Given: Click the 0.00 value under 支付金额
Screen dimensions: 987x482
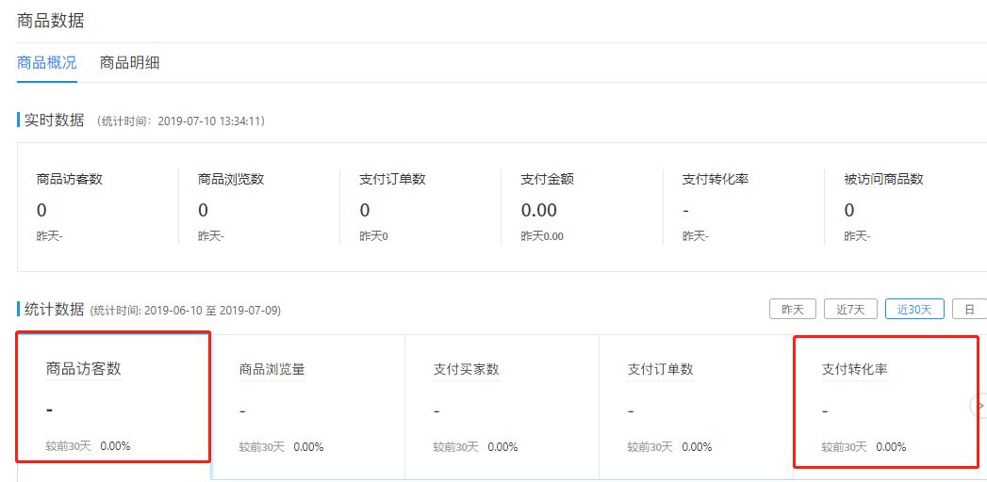Looking at the screenshot, I should 539,210.
